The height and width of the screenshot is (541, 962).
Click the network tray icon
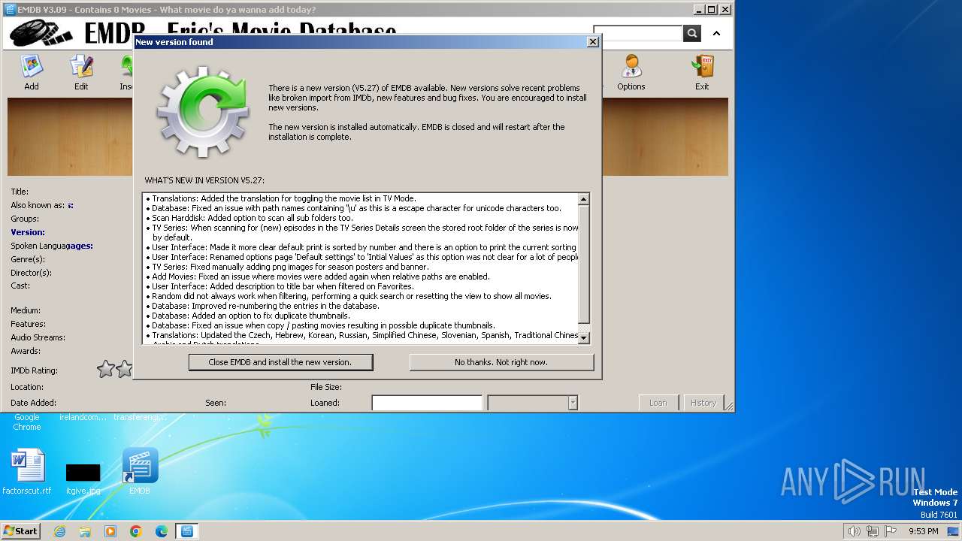click(872, 531)
